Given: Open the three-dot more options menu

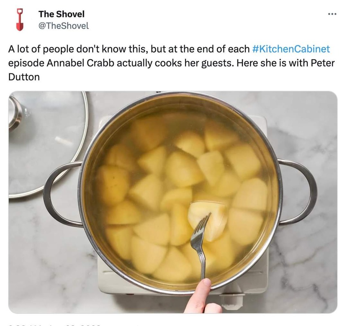Looking at the screenshot, I should pos(332,14).
